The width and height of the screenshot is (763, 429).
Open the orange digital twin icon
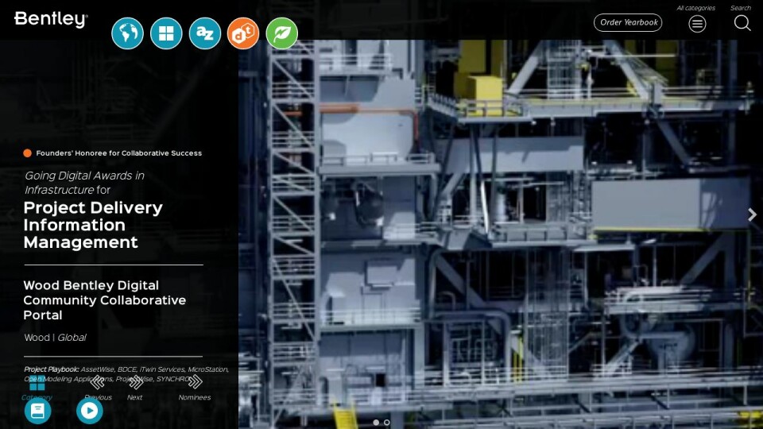(243, 33)
